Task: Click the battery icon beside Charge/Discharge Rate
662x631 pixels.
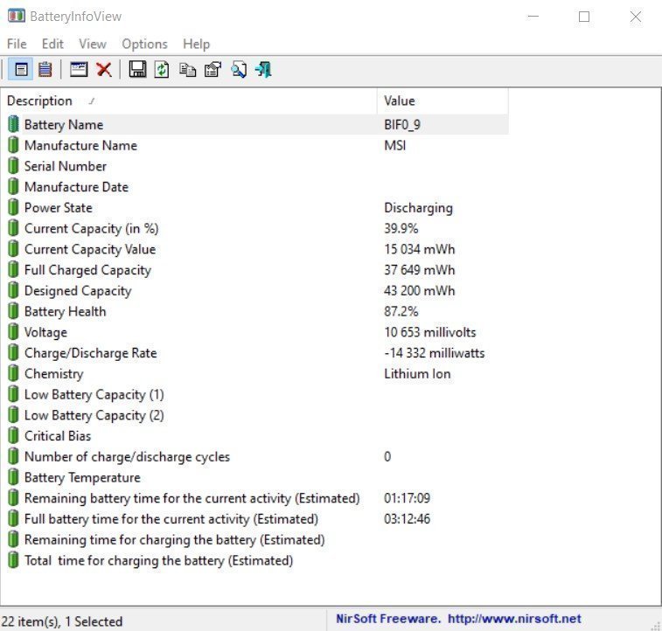Action: tap(13, 352)
